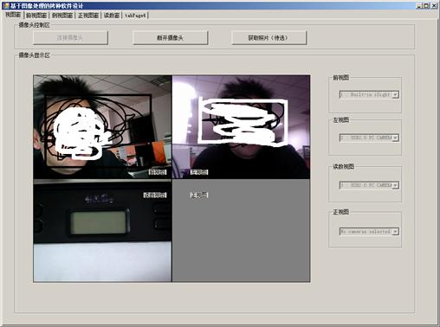The height and width of the screenshot is (327, 440).
Task: Click the 读数视图 overlay label on the feed
Action: (x=155, y=196)
